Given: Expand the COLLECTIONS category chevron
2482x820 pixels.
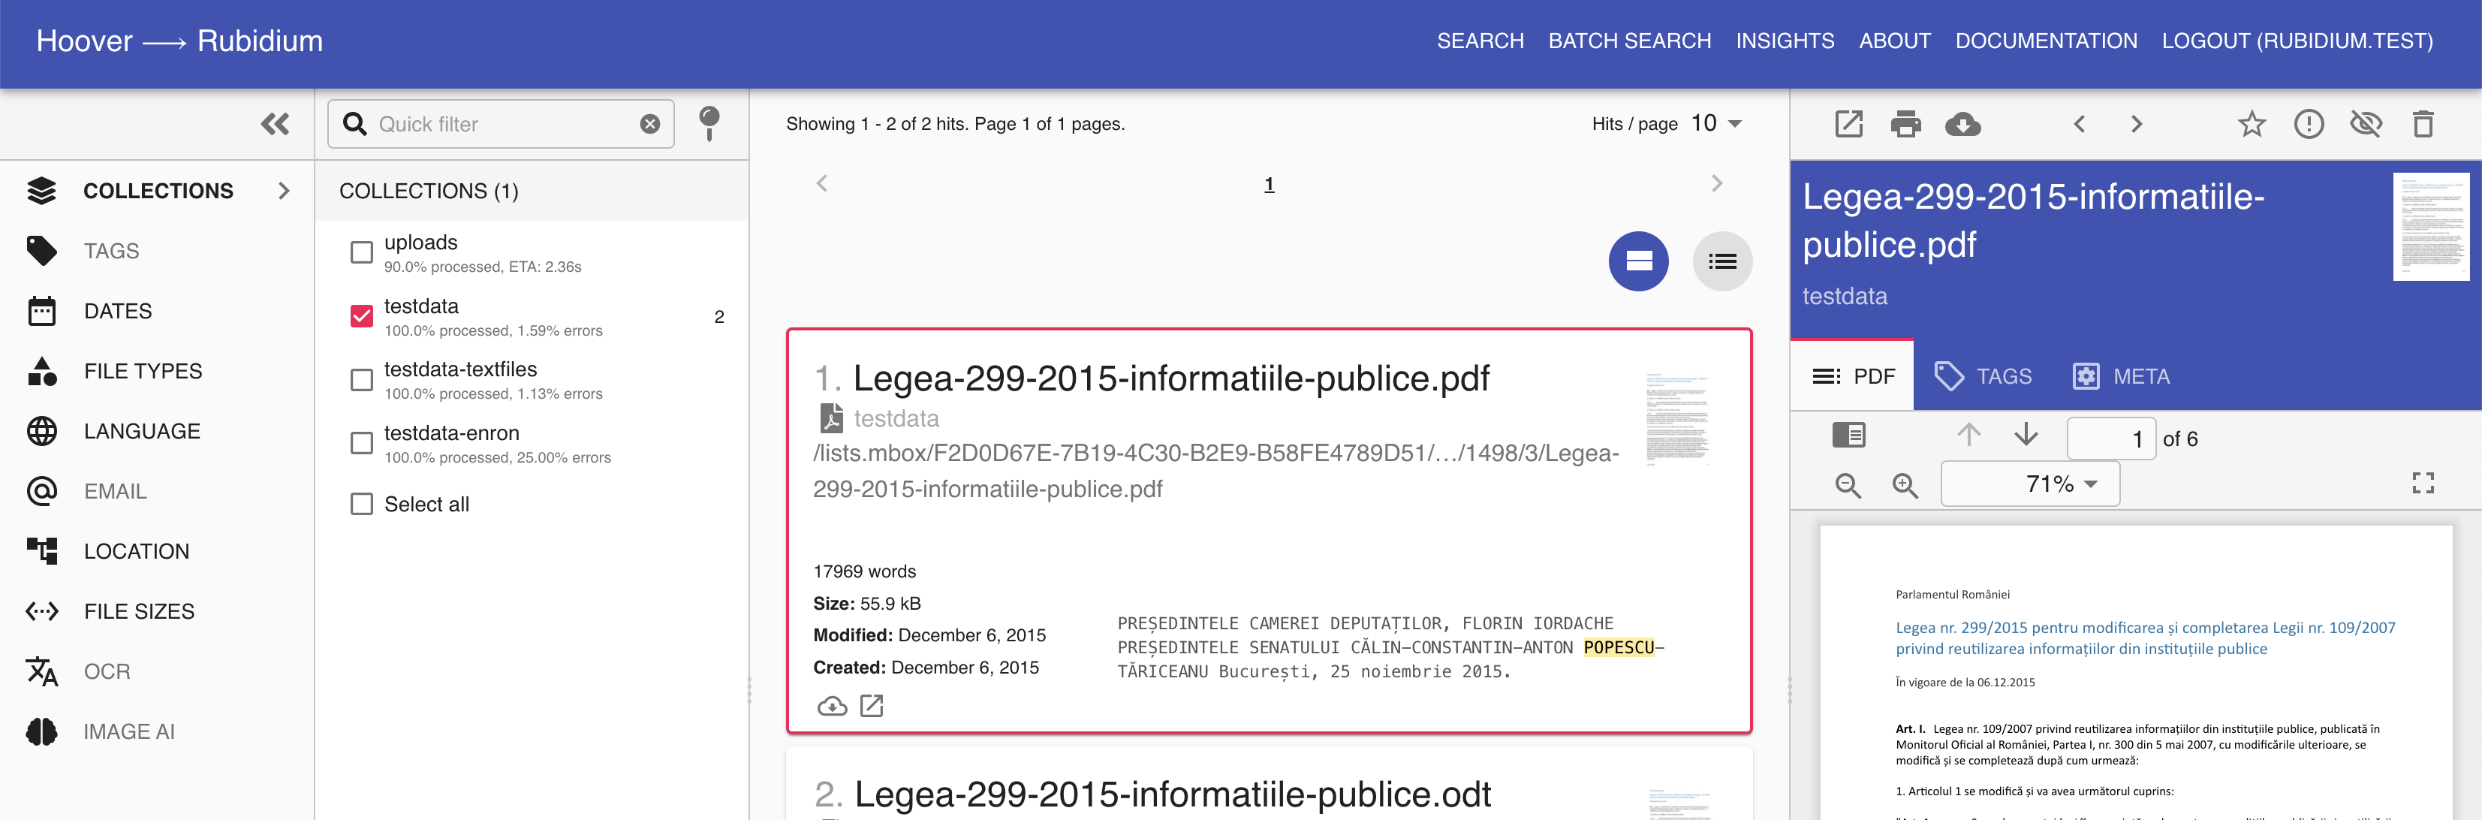Looking at the screenshot, I should tap(283, 191).
